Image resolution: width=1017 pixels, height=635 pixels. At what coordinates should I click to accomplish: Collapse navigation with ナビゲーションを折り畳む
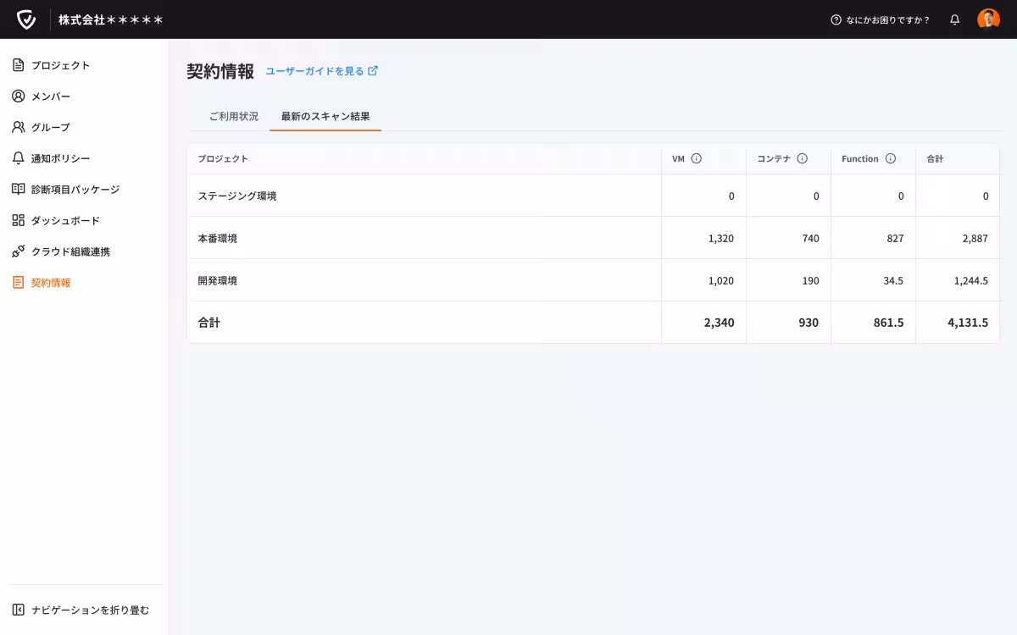click(x=82, y=609)
